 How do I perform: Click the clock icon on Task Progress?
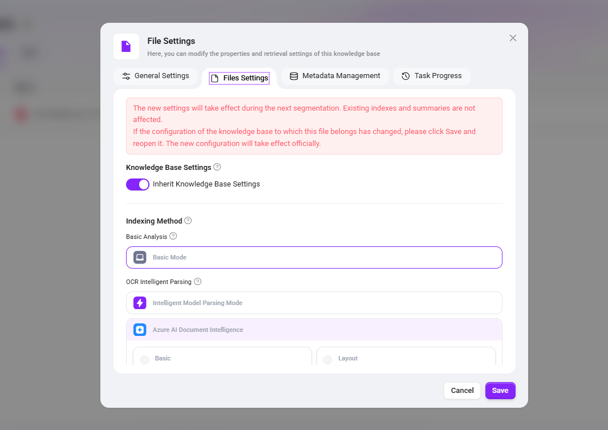pos(406,76)
